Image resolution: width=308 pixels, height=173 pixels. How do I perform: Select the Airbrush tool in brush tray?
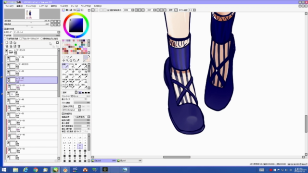click(x=72, y=66)
